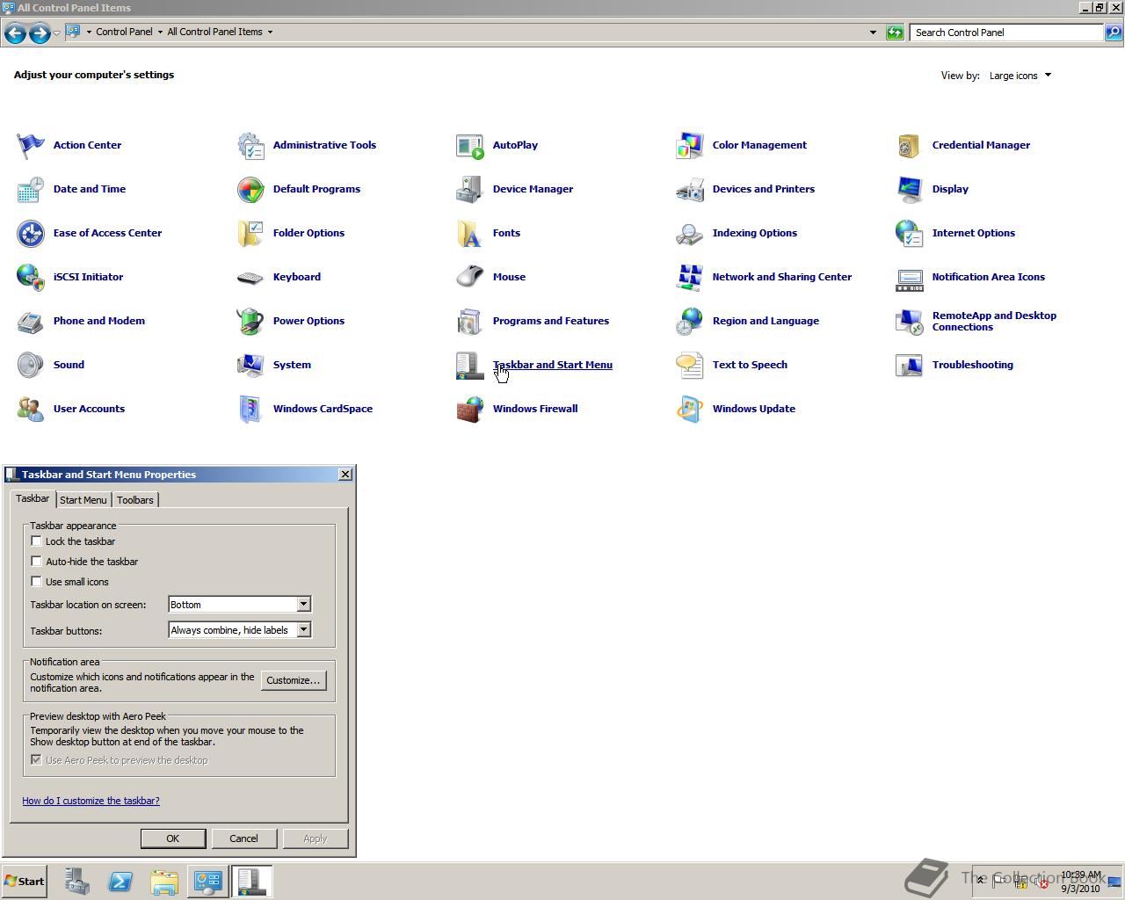
Task: Click Cancel in Taskbar Properties dialog
Action: 243,838
